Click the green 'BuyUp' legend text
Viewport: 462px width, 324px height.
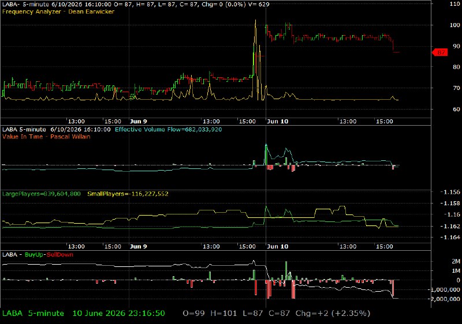click(x=34, y=255)
